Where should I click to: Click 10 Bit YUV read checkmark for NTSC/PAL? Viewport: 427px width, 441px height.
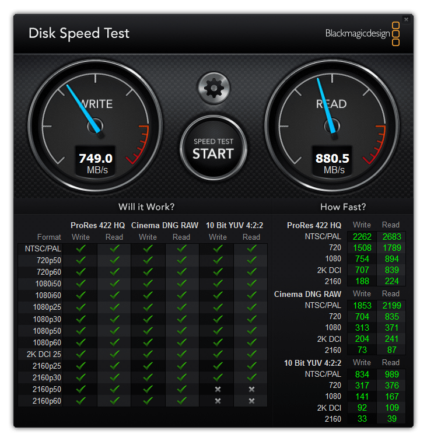(x=252, y=249)
